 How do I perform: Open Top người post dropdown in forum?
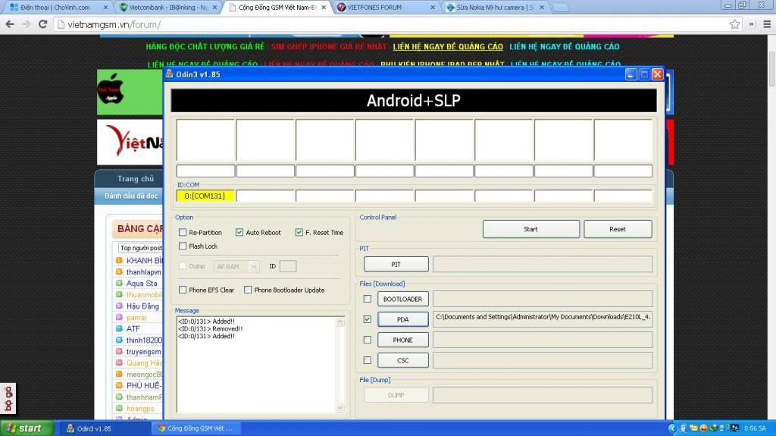(140, 248)
